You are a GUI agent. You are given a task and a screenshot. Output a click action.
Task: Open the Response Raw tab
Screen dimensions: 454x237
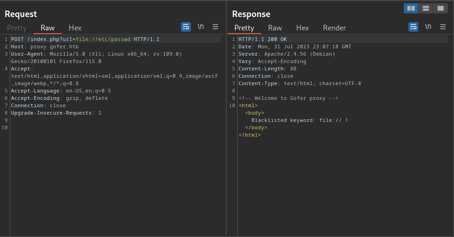(275, 28)
